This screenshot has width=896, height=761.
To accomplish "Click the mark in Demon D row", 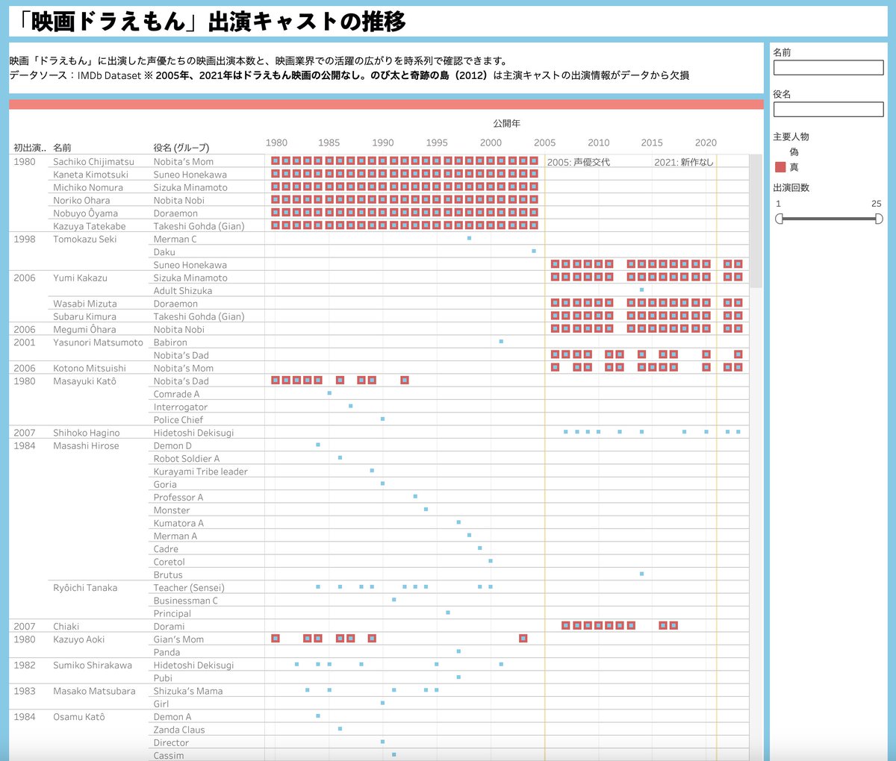I will pyautogui.click(x=318, y=445).
